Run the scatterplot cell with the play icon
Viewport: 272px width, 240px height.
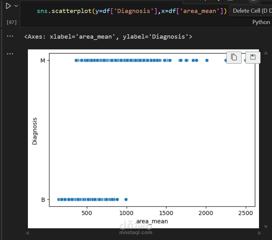tap(8, 6)
